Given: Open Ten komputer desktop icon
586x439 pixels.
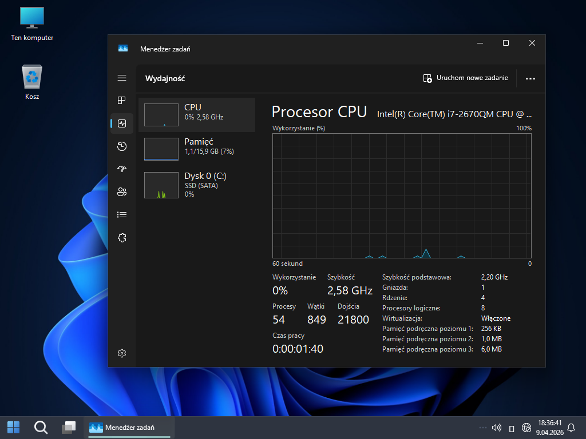Looking at the screenshot, I should click(32, 24).
